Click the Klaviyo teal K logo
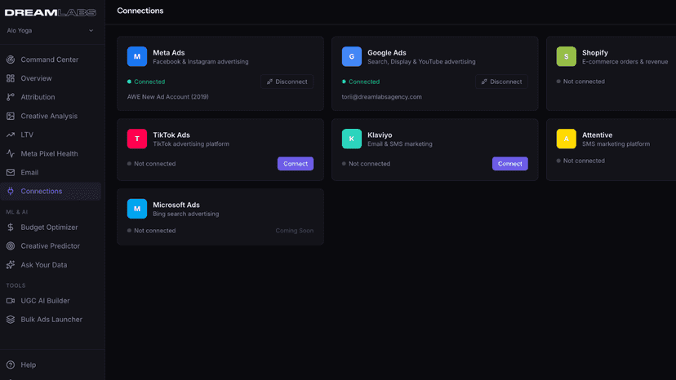Image resolution: width=676 pixels, height=380 pixels. (x=352, y=139)
